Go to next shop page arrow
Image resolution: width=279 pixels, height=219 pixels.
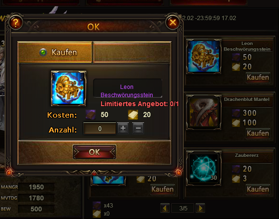[x=200, y=208]
